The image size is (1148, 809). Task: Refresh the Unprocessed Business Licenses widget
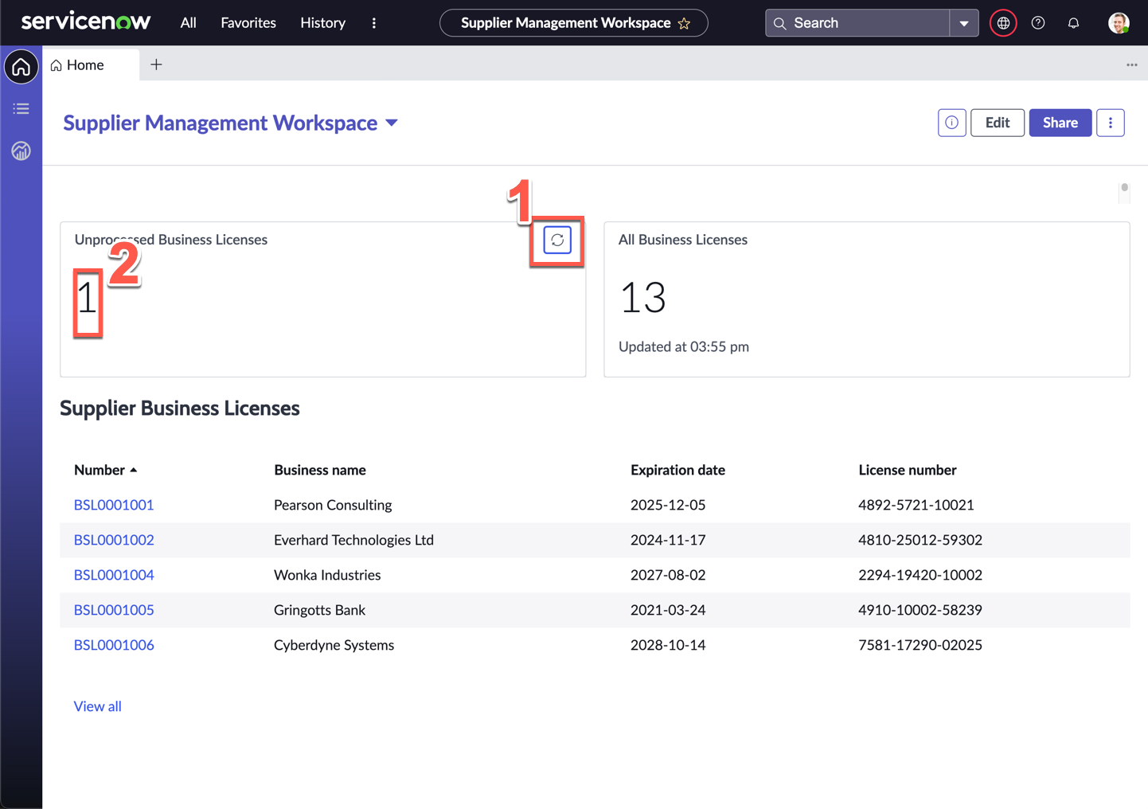[557, 240]
